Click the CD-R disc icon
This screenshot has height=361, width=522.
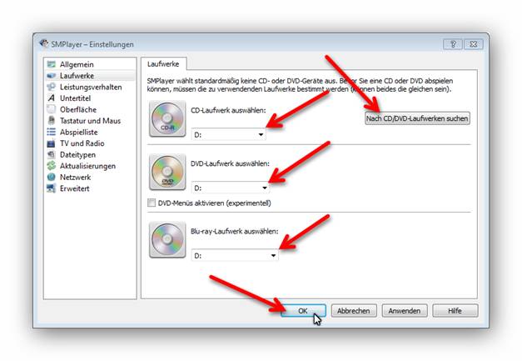pos(167,118)
